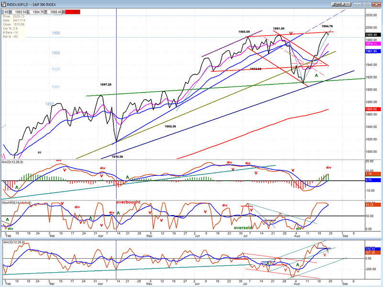The image size is (383, 287).
Task: Select the StochRSI(14,14,1,8) pane label
Action: (16, 203)
